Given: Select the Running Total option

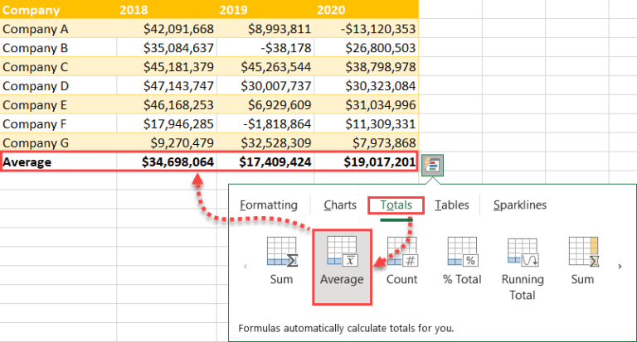Looking at the screenshot, I should [x=523, y=269].
